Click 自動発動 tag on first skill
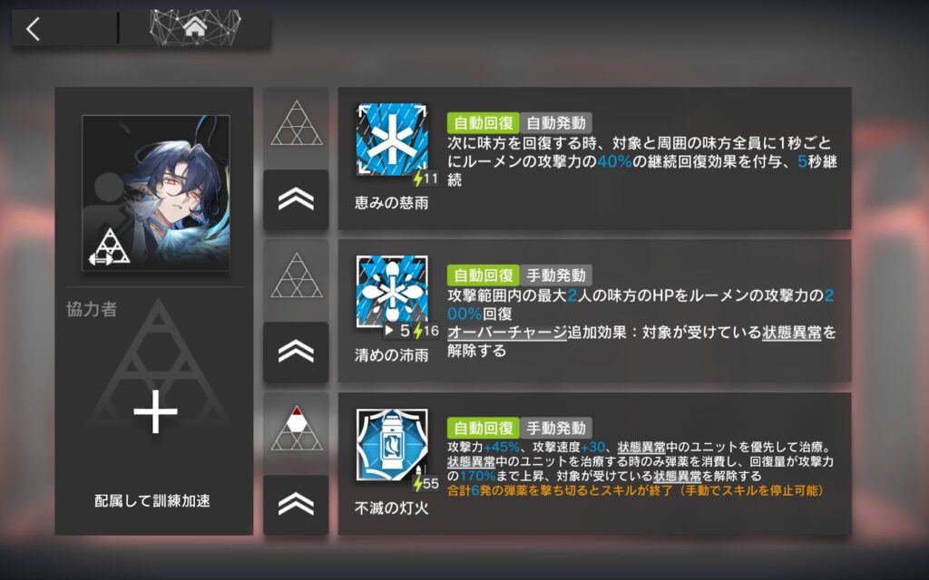The width and height of the screenshot is (929, 580). tap(556, 123)
